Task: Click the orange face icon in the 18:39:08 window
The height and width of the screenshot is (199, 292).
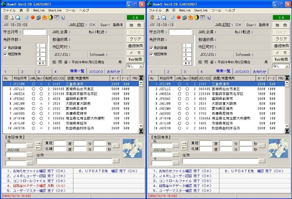Action: click(x=44, y=18)
